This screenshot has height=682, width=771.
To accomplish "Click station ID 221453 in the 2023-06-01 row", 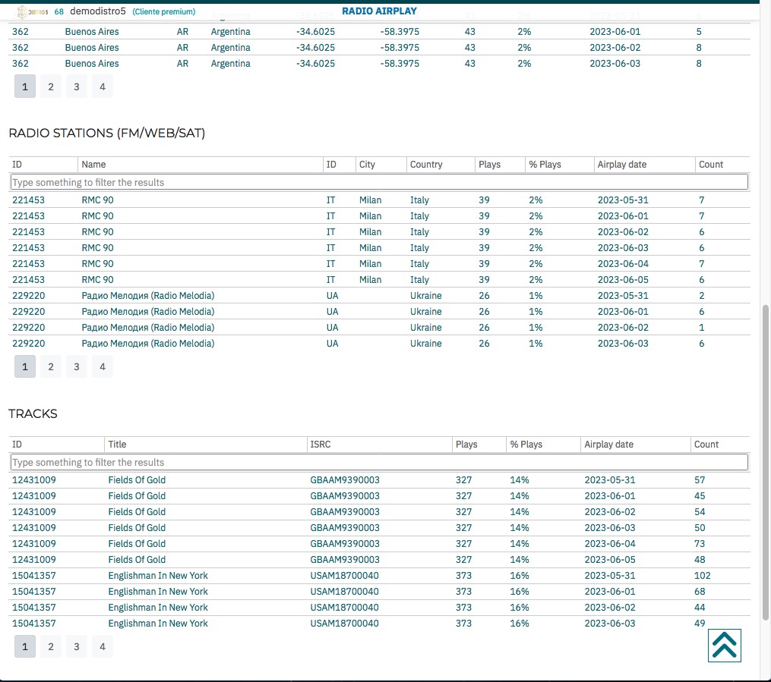I will pyautogui.click(x=29, y=215).
